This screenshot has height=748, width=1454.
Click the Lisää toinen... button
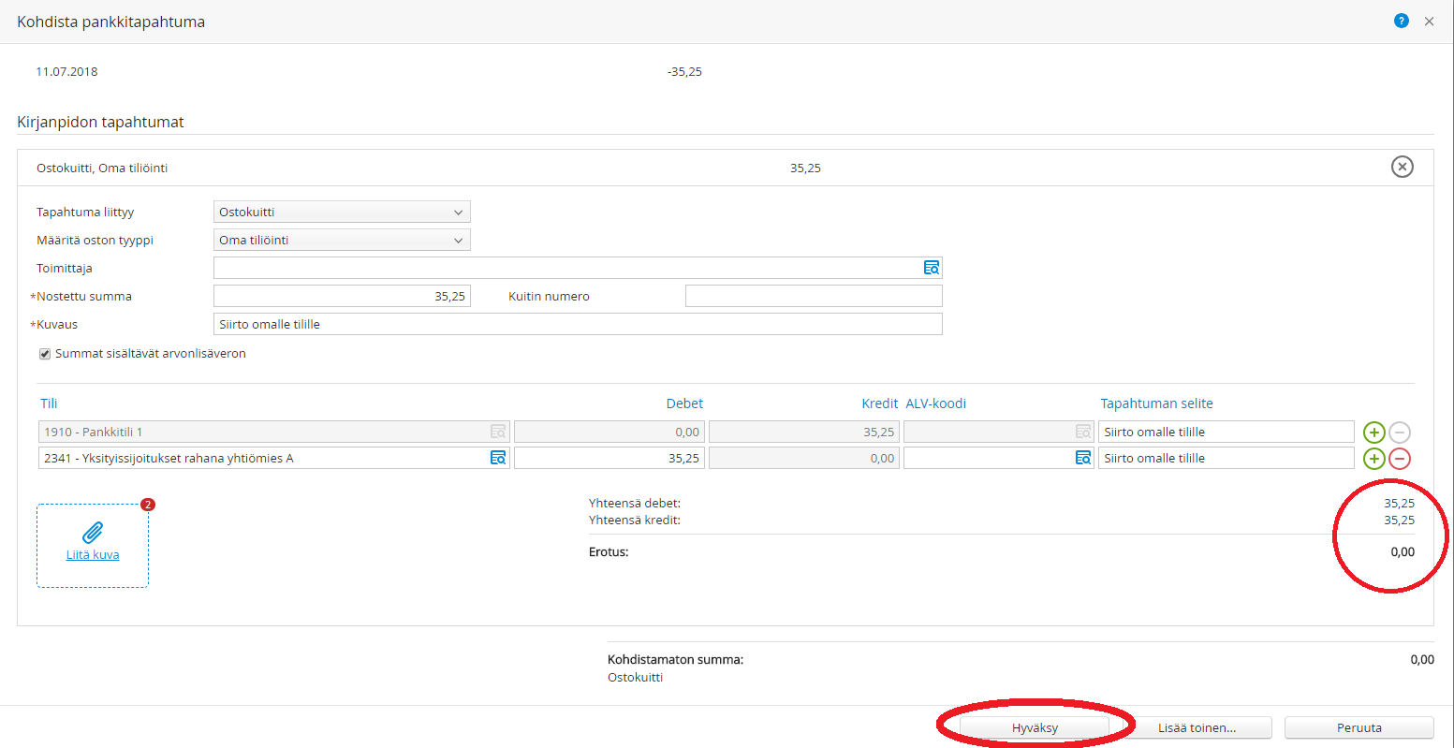coord(1197,727)
